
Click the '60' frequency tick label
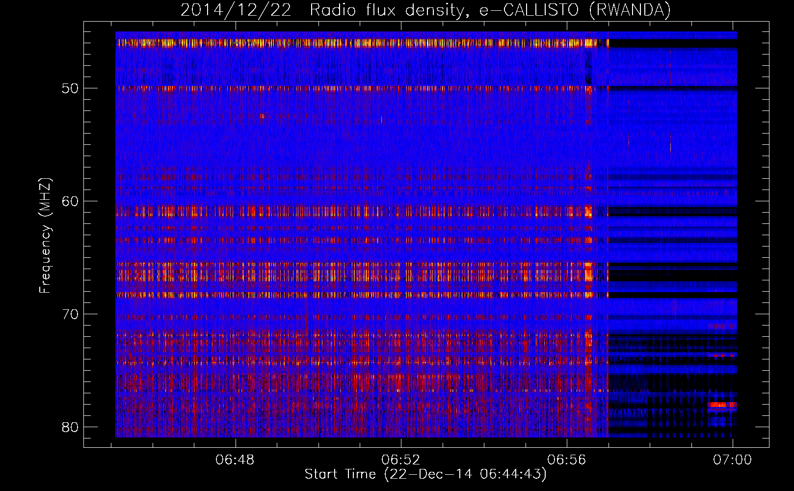coord(70,201)
